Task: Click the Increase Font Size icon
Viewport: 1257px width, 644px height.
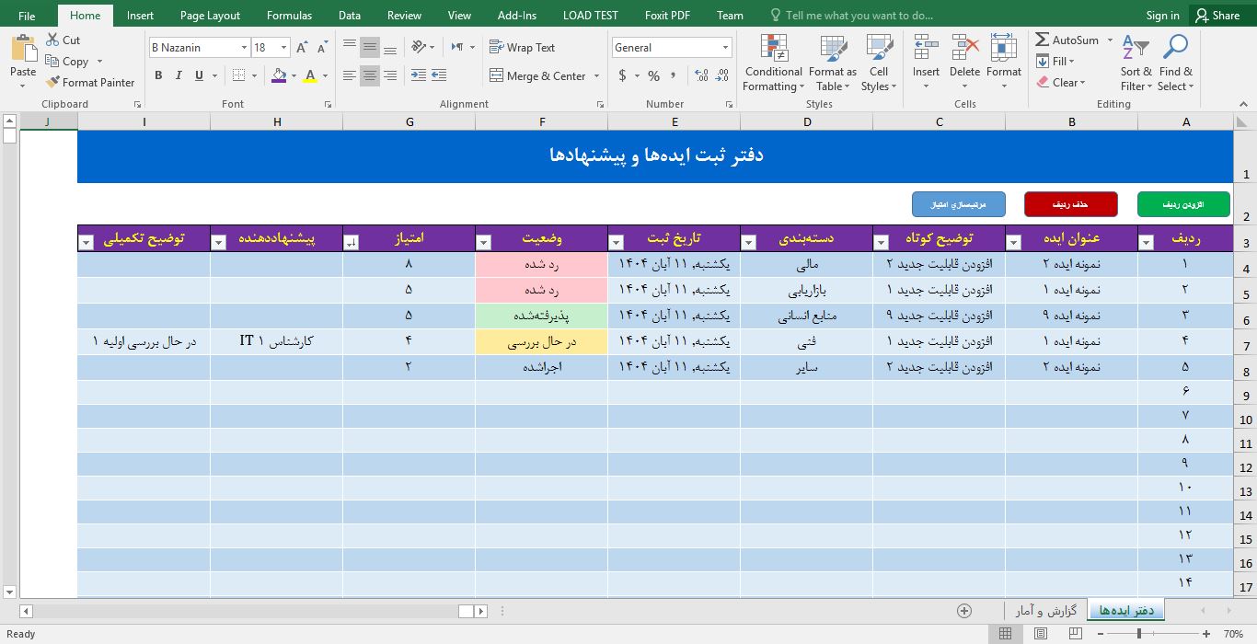Action: 302,48
